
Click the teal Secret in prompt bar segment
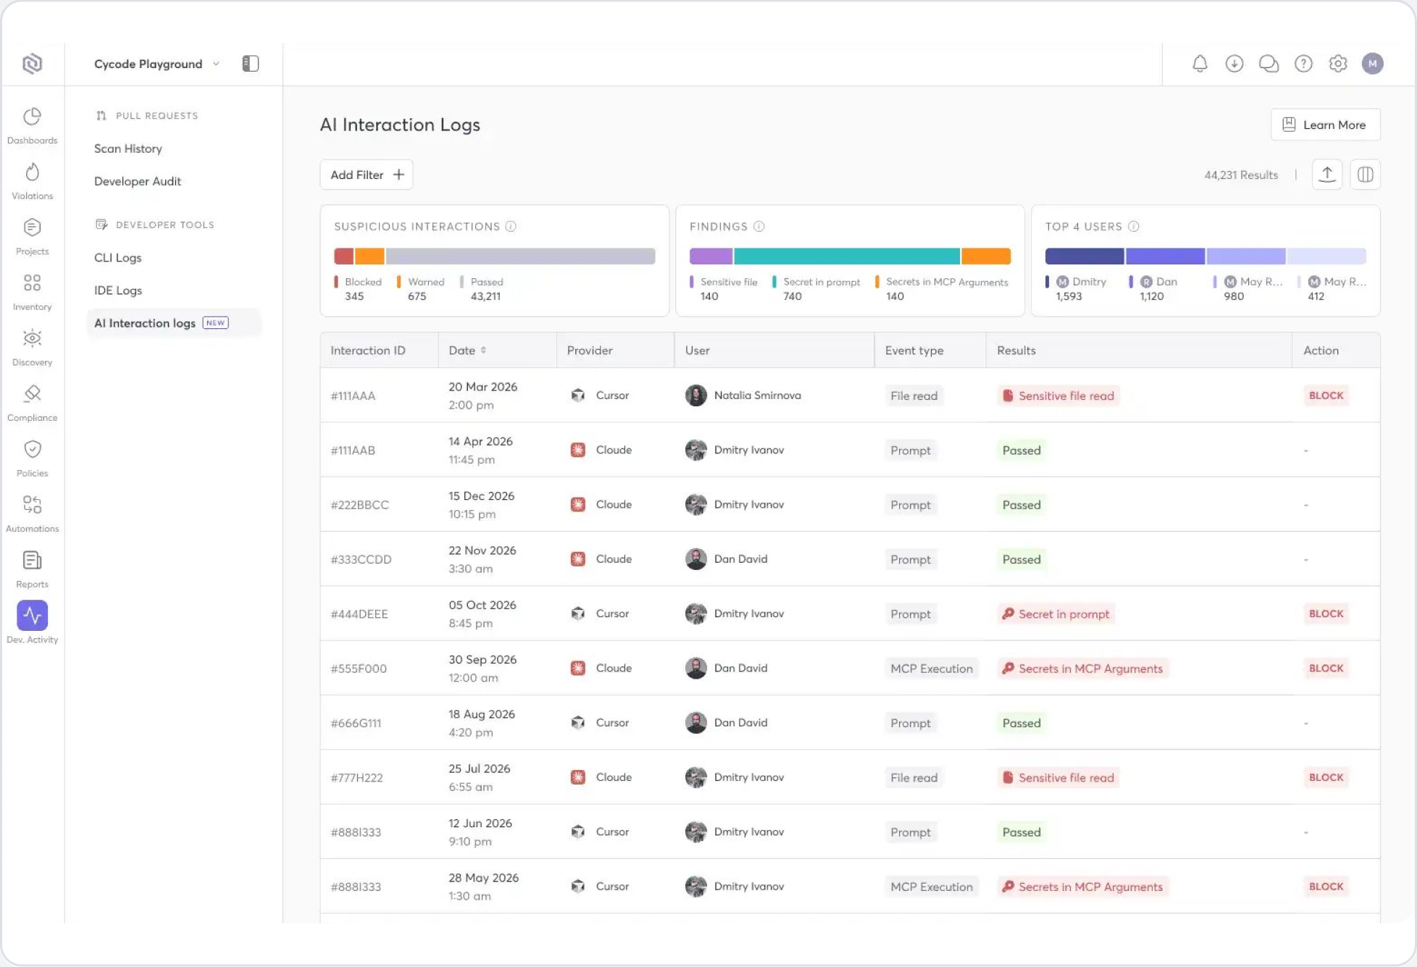tap(846, 256)
